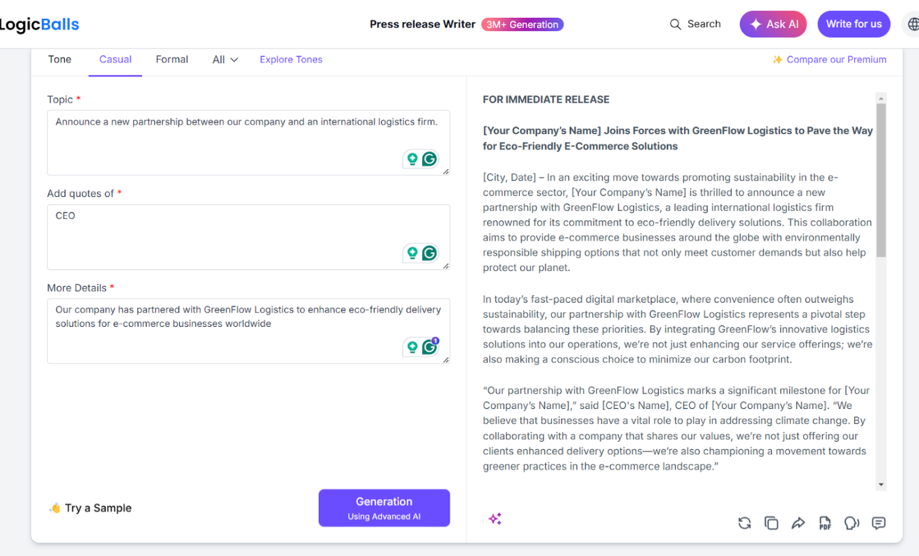Screen dimensions: 919x556
Task: Share the generated press release
Action: pyautogui.click(x=798, y=523)
